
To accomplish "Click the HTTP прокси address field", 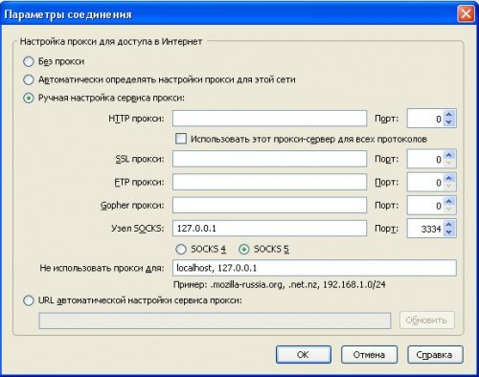I will coord(269,119).
